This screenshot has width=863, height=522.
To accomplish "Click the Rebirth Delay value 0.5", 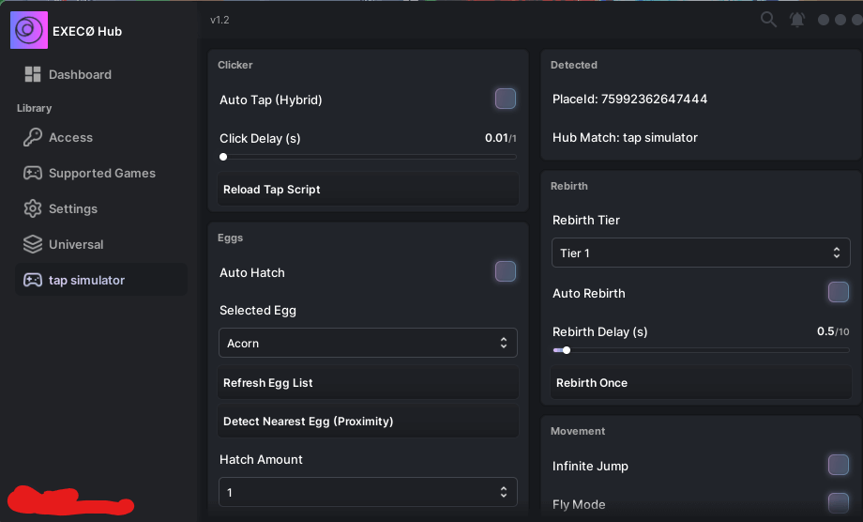I will [825, 331].
